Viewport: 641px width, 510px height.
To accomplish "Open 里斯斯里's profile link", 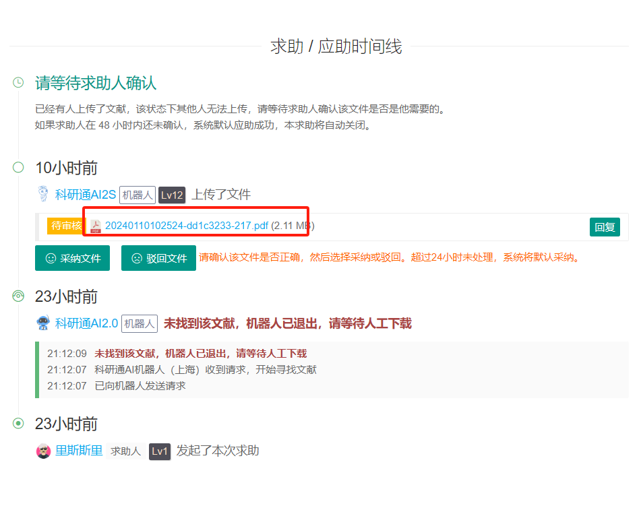I will coord(78,451).
